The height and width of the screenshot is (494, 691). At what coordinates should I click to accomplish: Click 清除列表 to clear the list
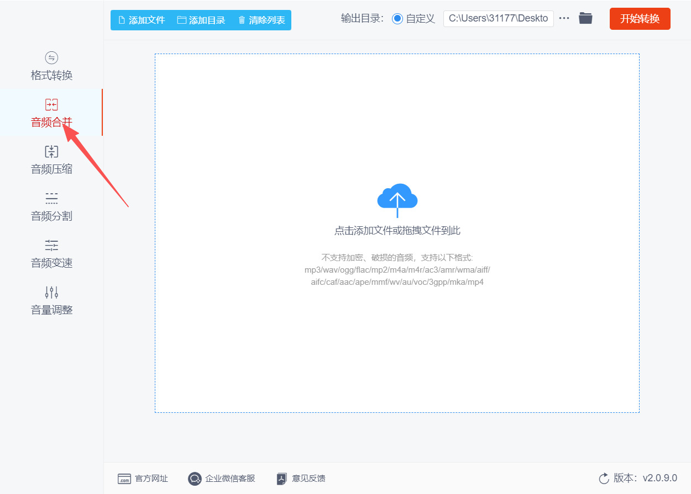pos(261,20)
